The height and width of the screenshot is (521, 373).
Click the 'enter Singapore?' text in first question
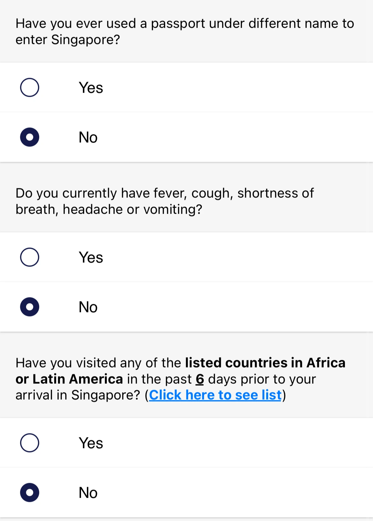click(68, 40)
